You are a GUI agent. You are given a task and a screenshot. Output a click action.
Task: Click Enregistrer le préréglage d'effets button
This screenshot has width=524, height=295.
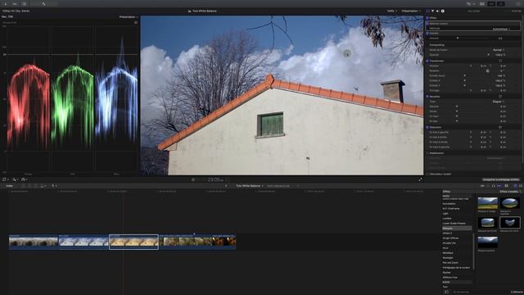pyautogui.click(x=500, y=179)
